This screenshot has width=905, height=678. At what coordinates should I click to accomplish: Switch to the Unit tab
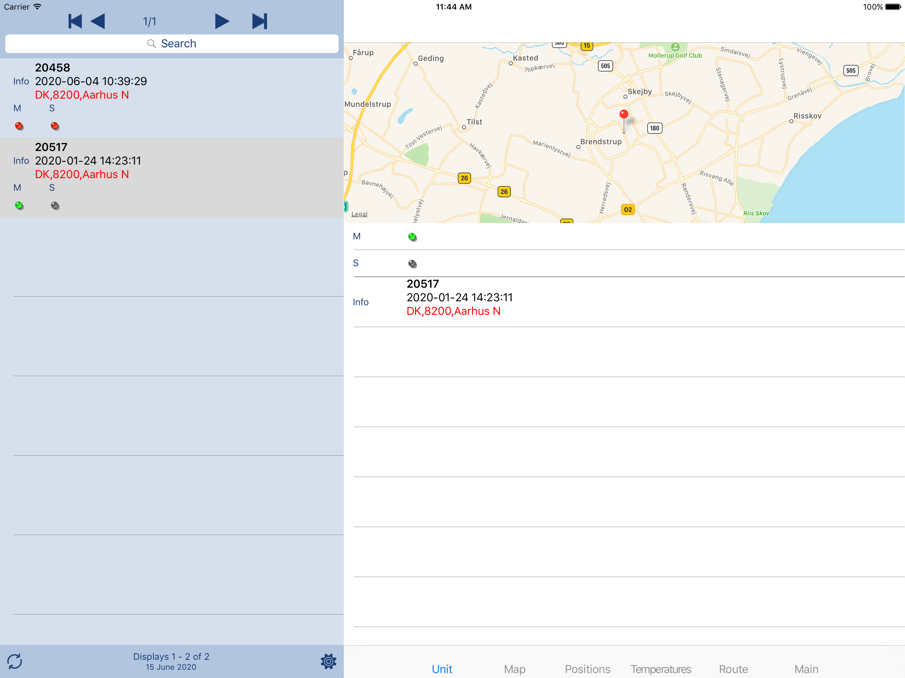[442, 669]
